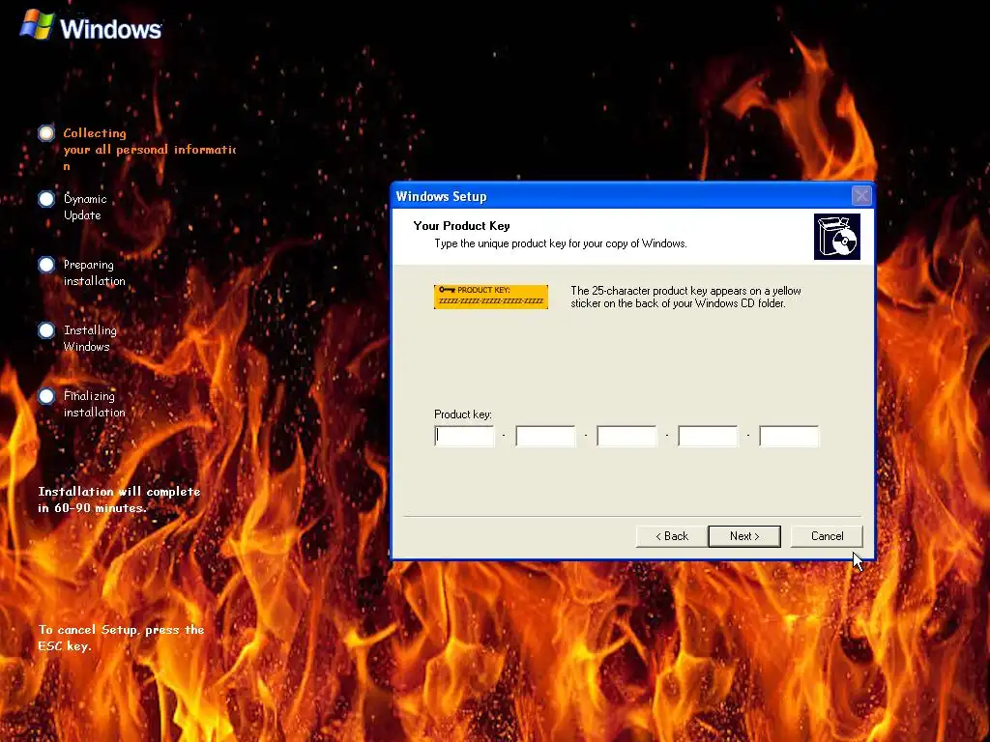Screen dimensions: 990x742
Task: Select the Collecting information step bullet
Action: (x=46, y=133)
